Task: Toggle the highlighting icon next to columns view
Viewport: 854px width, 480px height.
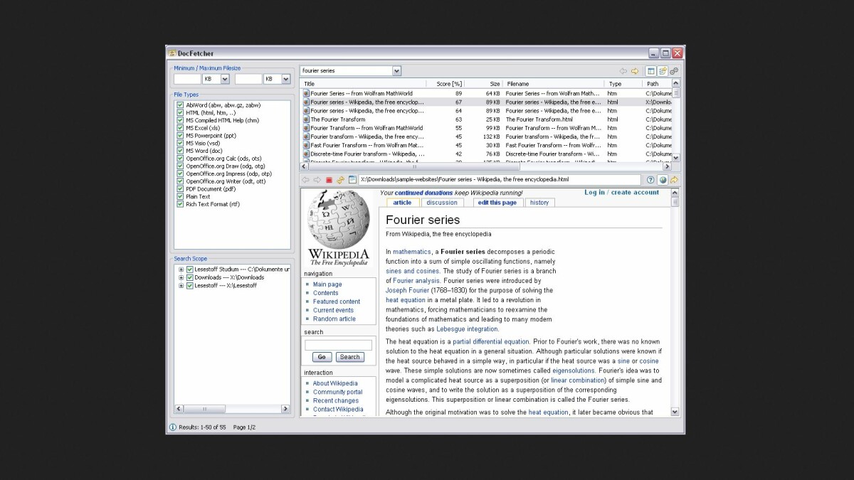Action: coord(663,71)
